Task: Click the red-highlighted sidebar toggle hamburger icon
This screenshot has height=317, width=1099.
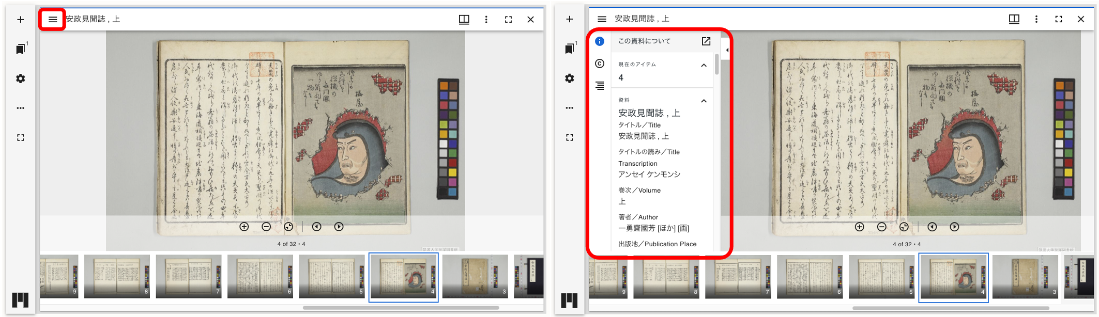Action: coord(53,20)
